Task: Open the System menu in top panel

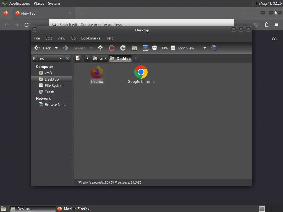Action: tap(54, 3)
